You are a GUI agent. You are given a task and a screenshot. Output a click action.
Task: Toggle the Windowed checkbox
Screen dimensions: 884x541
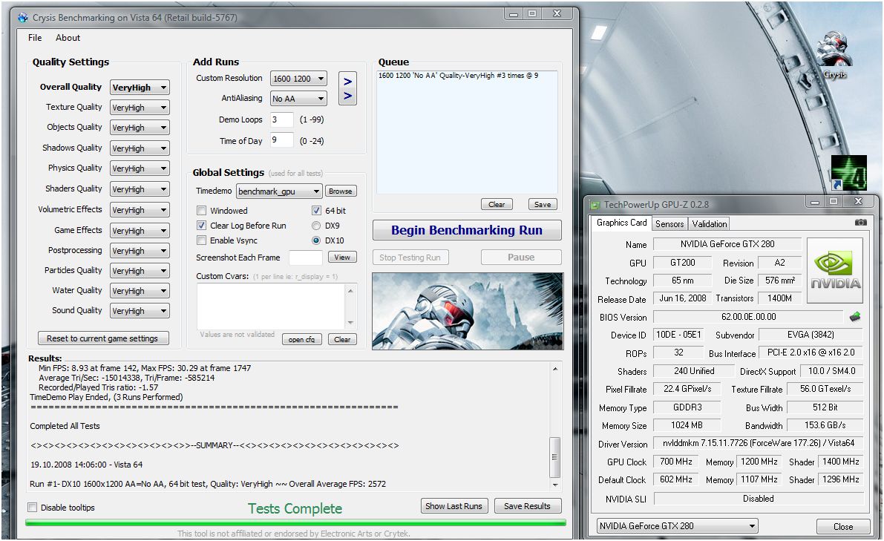pyautogui.click(x=201, y=210)
